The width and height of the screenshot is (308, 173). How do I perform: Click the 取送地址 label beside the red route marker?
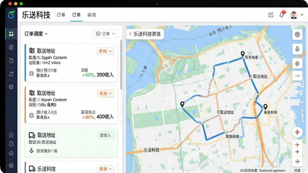pyautogui.click(x=260, y=77)
